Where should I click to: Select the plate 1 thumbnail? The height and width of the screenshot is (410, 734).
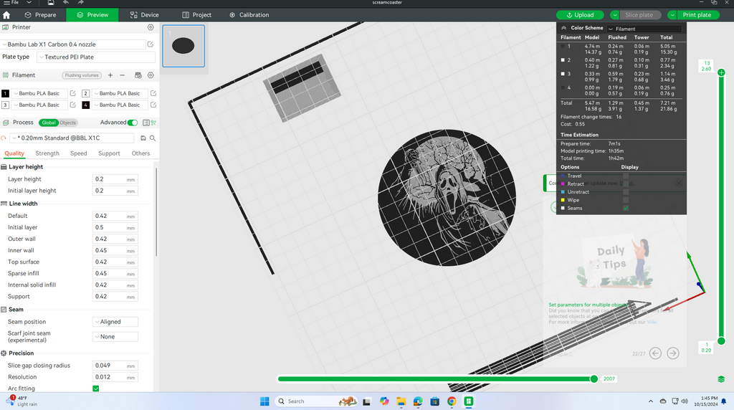coord(183,46)
